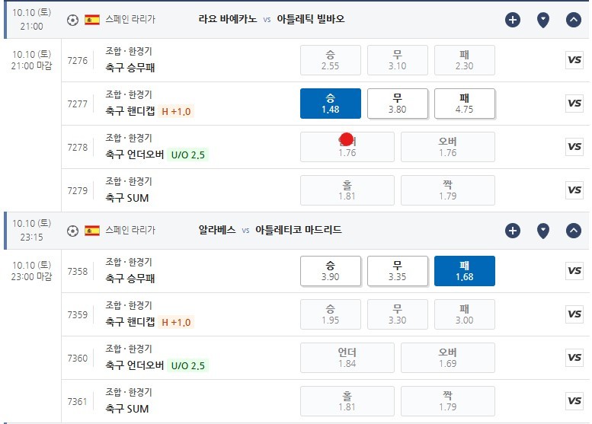The height and width of the screenshot is (424, 592).
Task: Click the plus icon for Rayo Vallecano match
Action: pos(512,20)
